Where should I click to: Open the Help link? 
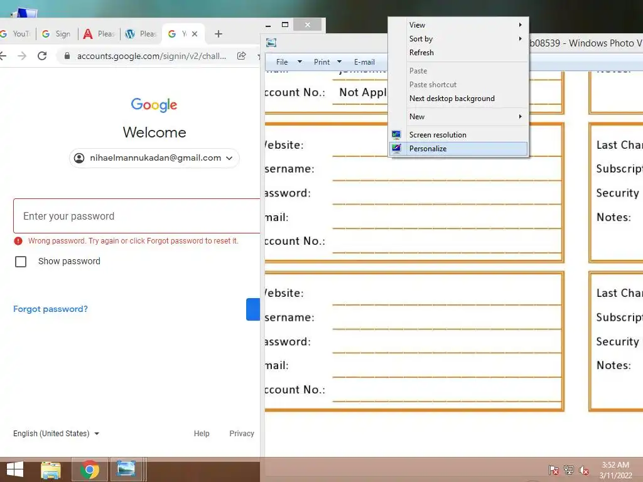(202, 434)
